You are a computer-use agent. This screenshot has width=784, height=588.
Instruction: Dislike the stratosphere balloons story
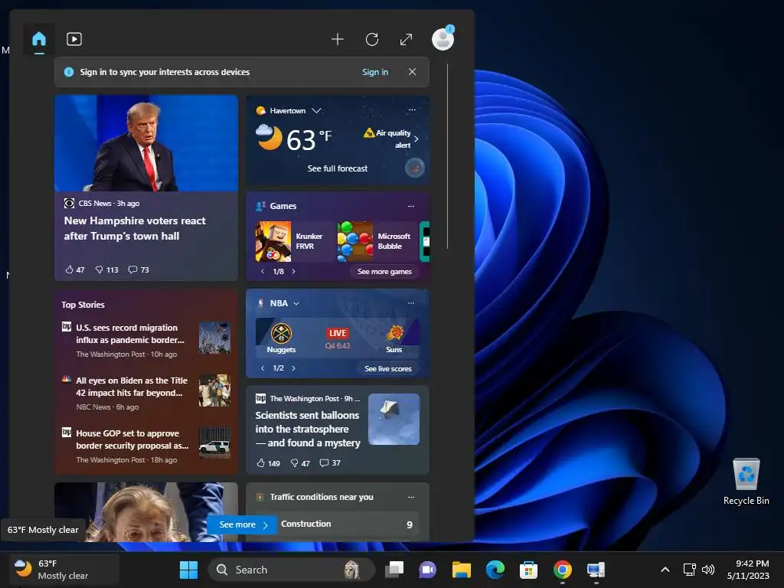[x=300, y=463]
